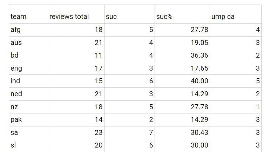Select the 'sa' team cell
Image resolution: width=271 pixels, height=157 pixels.
[x=28, y=133]
